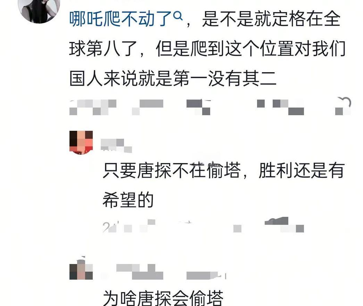Open the blurred username above 为啥唐探会偷塔
The image size is (363, 306).
(140, 272)
